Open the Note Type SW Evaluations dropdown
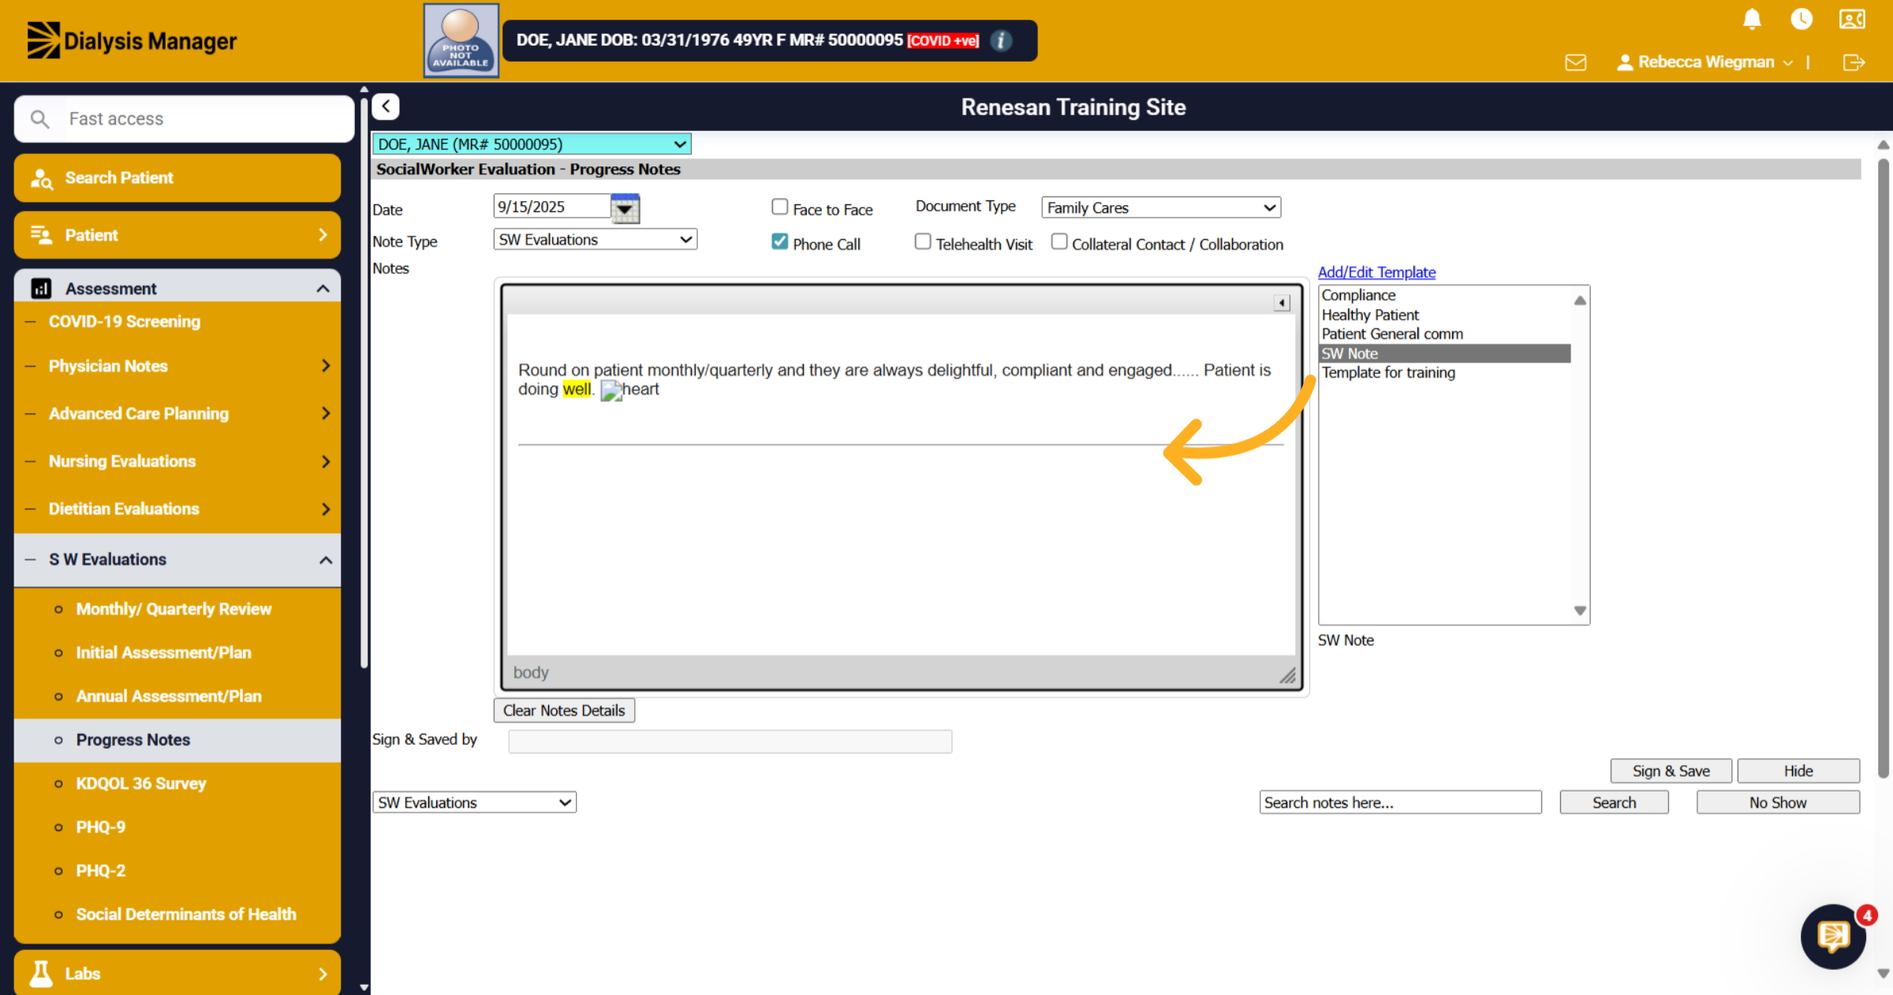Screen dimensions: 1893x995 point(595,240)
